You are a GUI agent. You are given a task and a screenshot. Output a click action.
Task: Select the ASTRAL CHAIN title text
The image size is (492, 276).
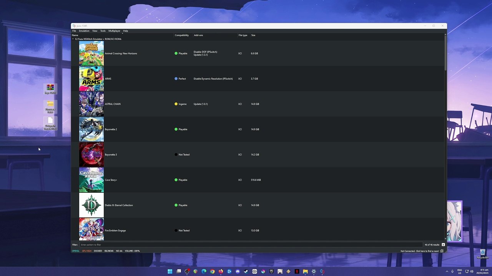[x=113, y=104]
